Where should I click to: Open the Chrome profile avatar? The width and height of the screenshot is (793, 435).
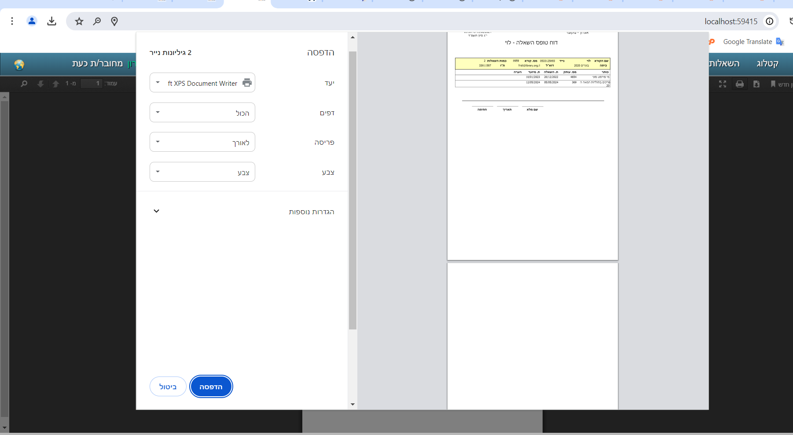(32, 21)
